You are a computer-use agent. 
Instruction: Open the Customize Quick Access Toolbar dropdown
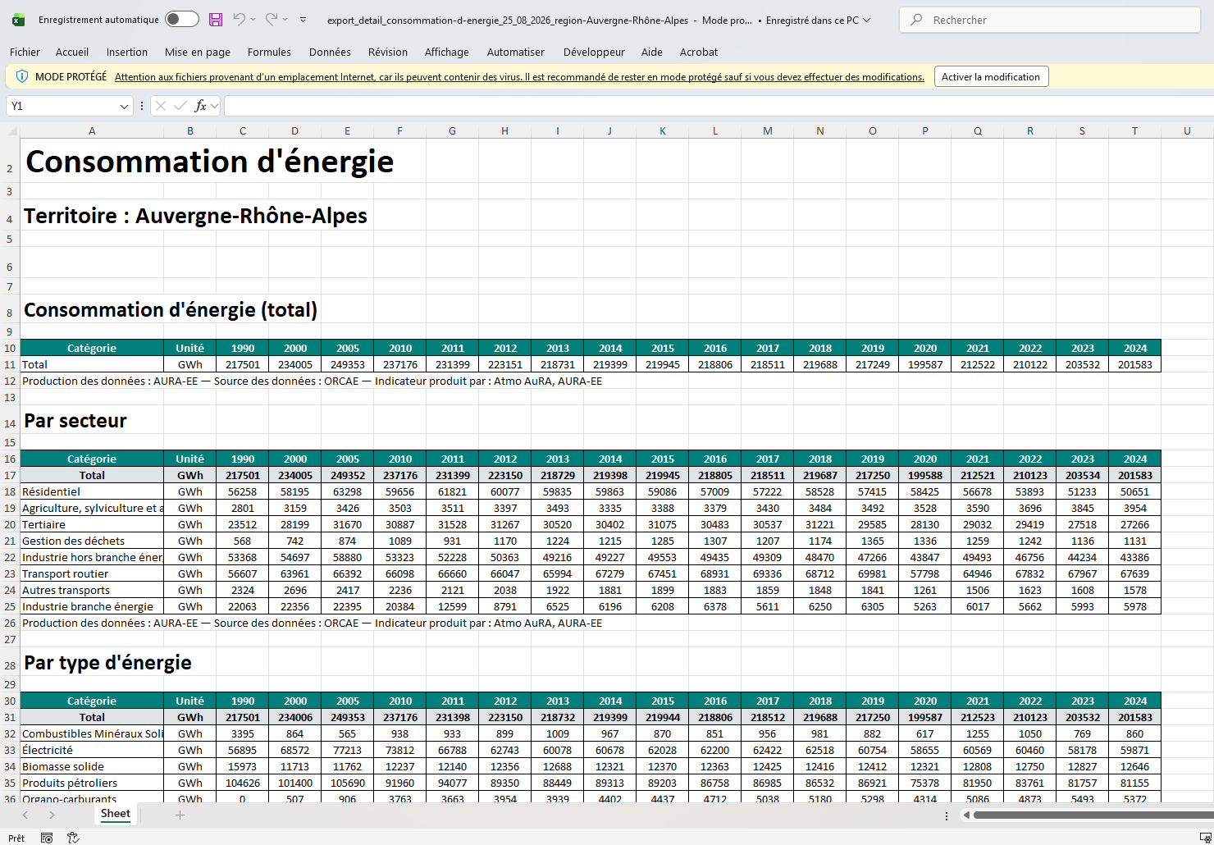pos(303,20)
